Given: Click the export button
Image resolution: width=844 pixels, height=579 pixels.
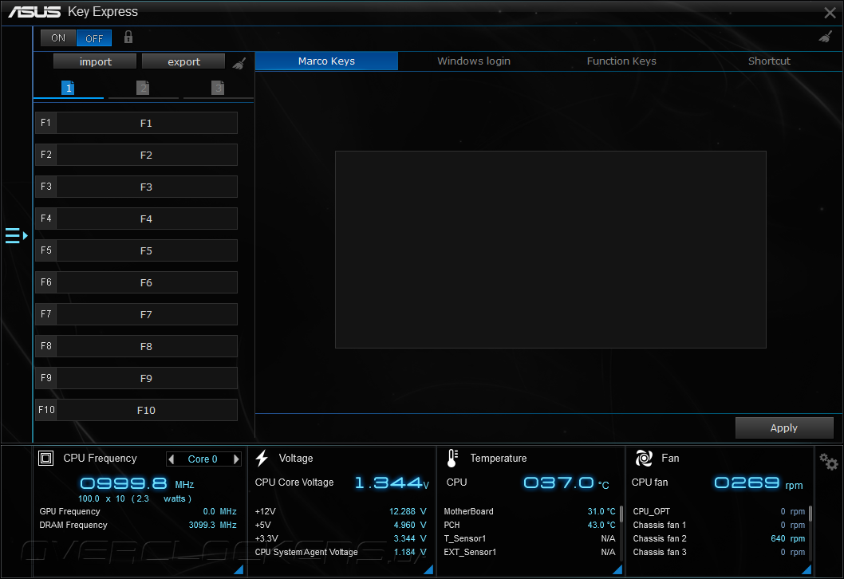Looking at the screenshot, I should [x=183, y=61].
